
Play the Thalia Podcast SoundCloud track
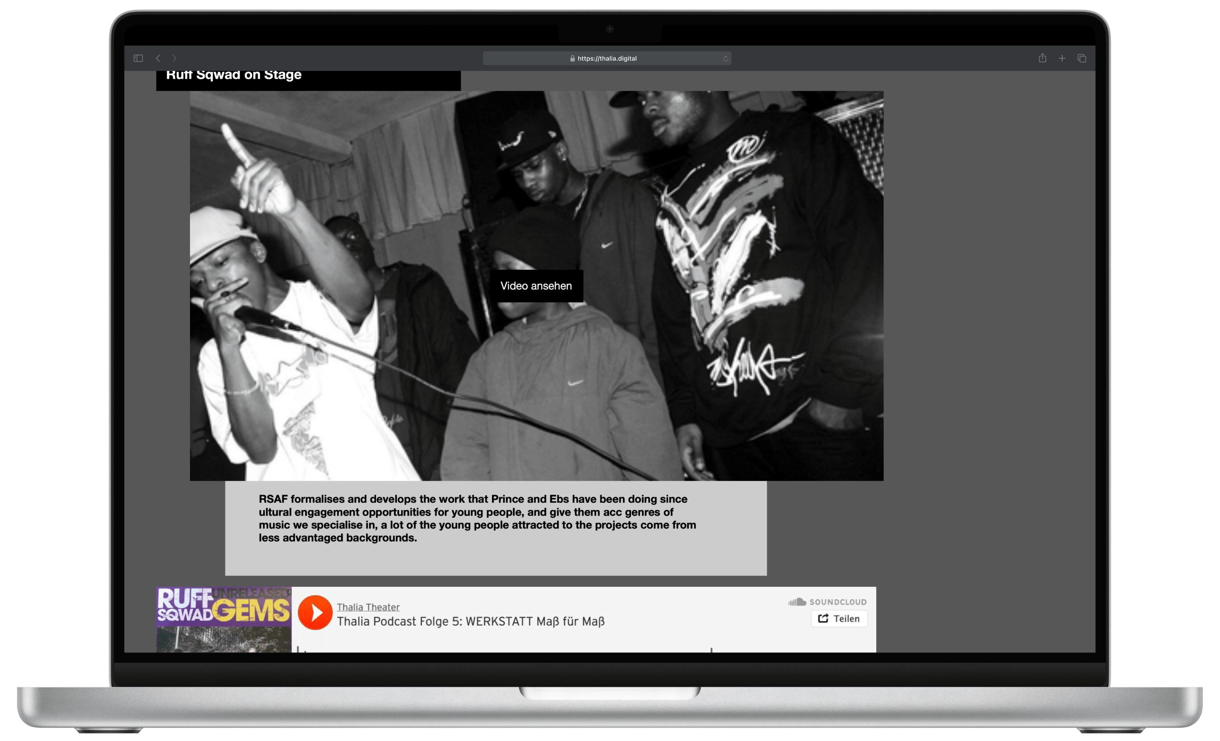pyautogui.click(x=315, y=612)
